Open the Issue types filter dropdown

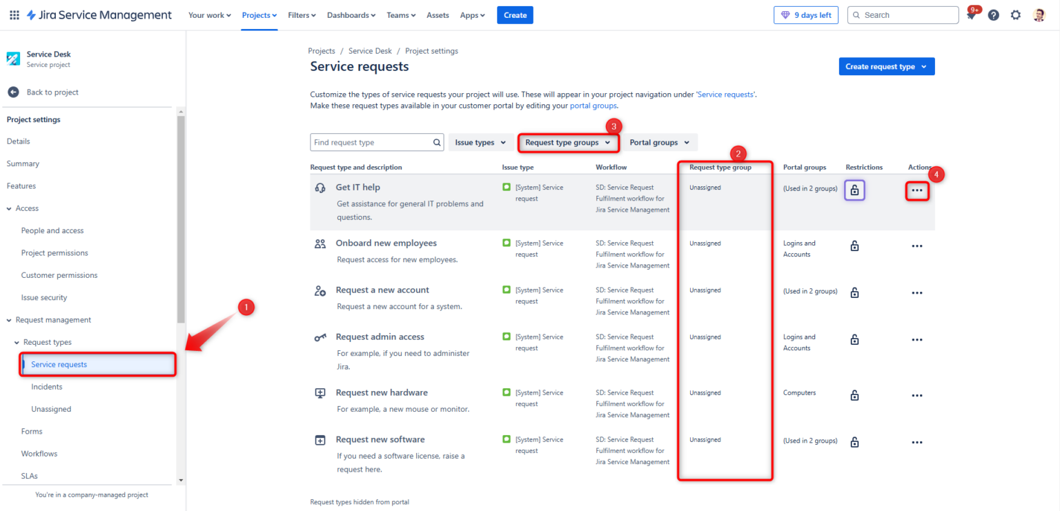click(480, 142)
